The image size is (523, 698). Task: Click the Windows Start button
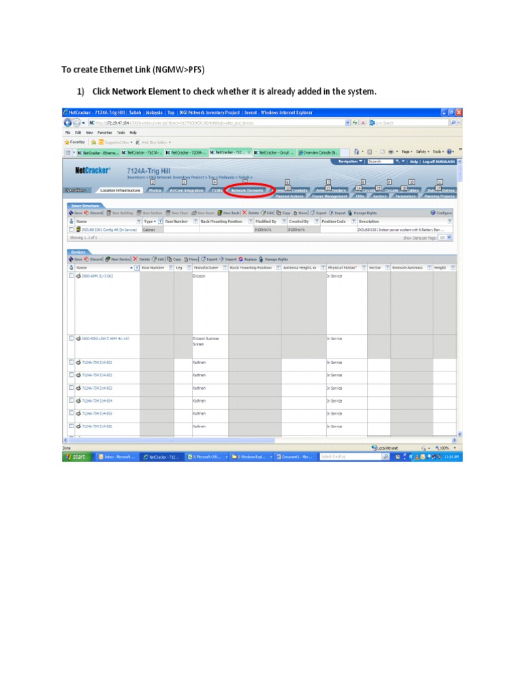pos(76,457)
